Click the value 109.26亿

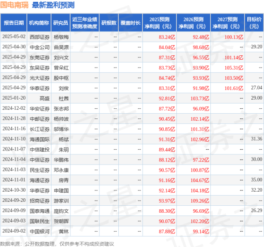coord(200,201)
